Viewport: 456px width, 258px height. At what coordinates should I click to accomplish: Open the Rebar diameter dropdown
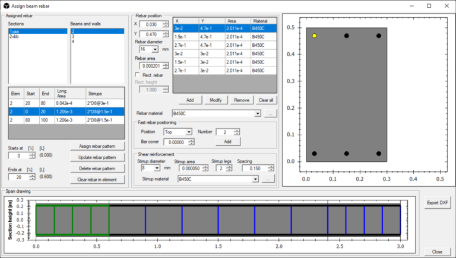[156, 49]
